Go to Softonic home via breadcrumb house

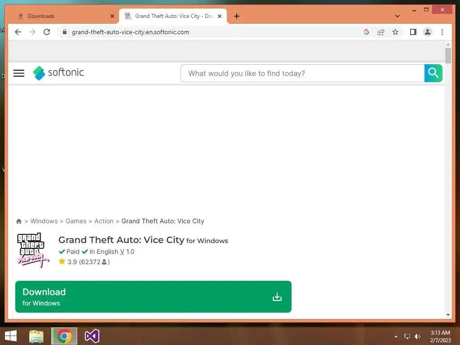click(19, 221)
